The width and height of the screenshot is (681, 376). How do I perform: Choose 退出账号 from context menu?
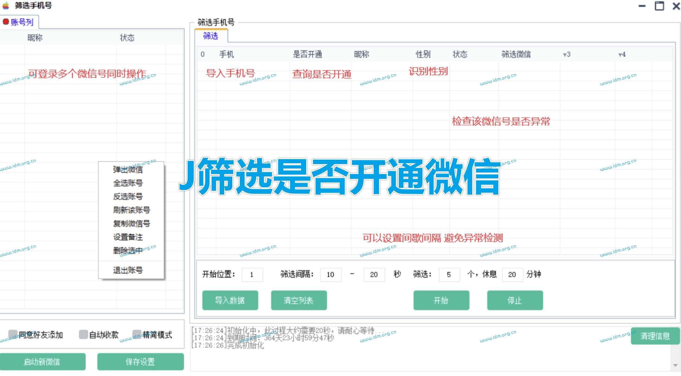128,270
